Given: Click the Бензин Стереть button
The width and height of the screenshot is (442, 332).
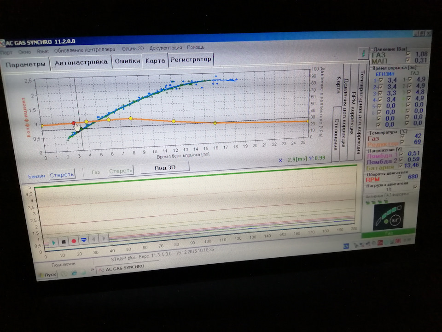Looking at the screenshot, I should tap(62, 175).
